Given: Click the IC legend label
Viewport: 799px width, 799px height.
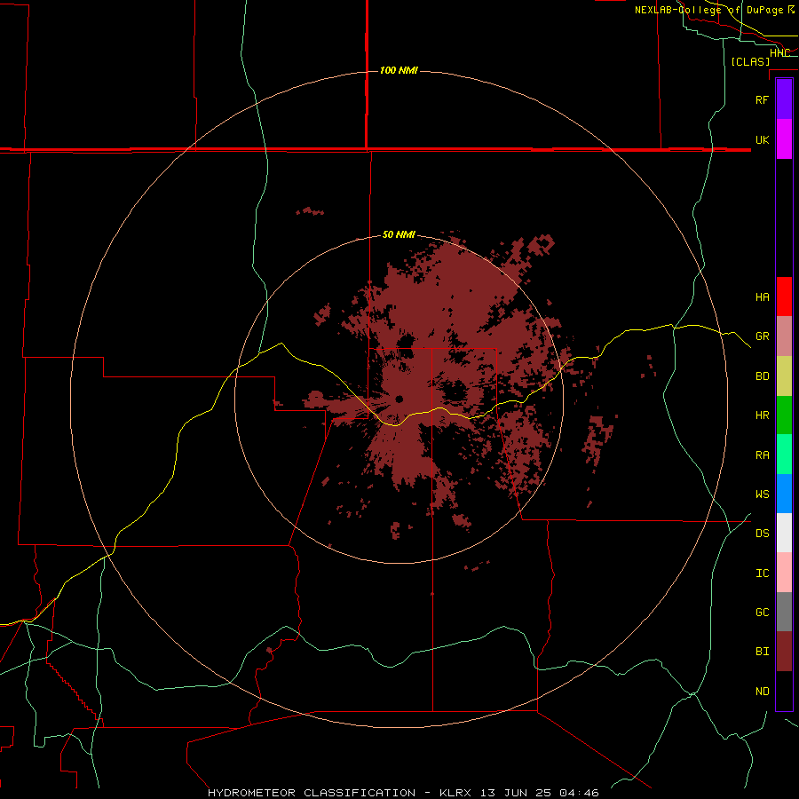Looking at the screenshot, I should pyautogui.click(x=762, y=574).
